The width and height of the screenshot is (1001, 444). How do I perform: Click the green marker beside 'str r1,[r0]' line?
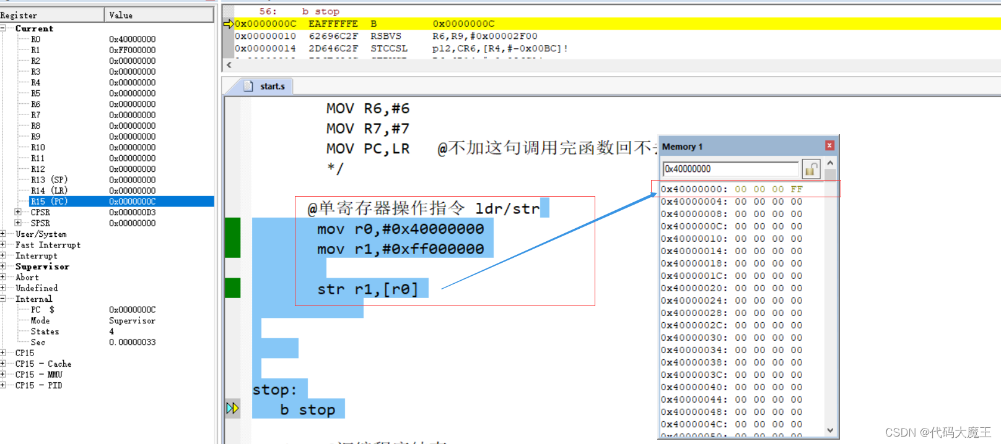[232, 288]
